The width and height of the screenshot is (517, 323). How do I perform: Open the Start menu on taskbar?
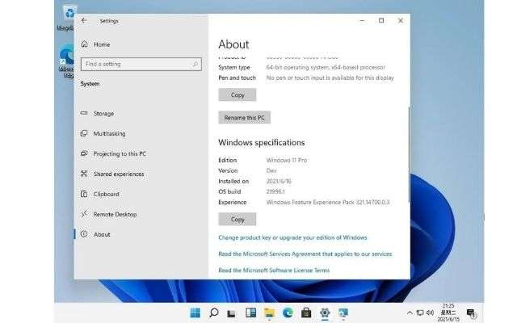pyautogui.click(x=195, y=313)
